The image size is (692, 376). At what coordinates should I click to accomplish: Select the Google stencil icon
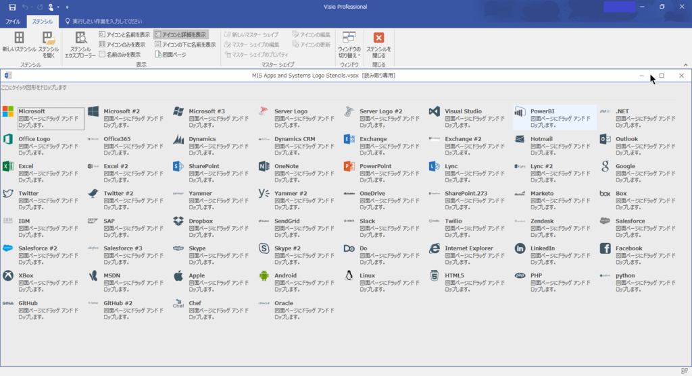pyautogui.click(x=605, y=166)
